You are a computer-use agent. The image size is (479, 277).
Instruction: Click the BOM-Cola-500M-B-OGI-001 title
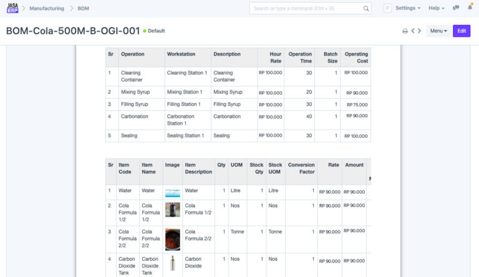click(72, 31)
